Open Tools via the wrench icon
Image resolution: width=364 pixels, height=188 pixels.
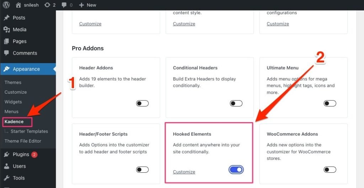coord(6,178)
